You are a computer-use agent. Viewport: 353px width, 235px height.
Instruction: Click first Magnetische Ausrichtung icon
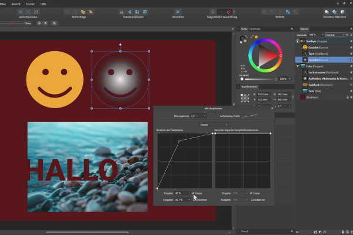click(213, 12)
